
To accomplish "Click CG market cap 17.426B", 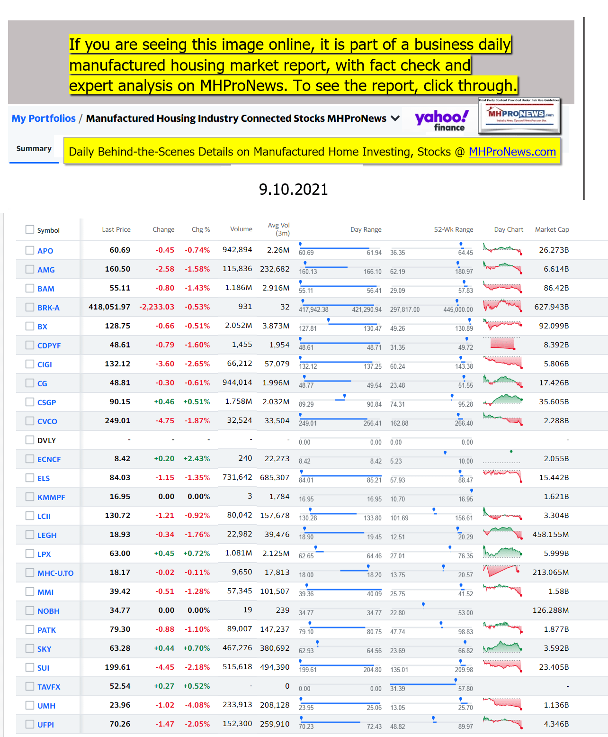I will pyautogui.click(x=554, y=383).
